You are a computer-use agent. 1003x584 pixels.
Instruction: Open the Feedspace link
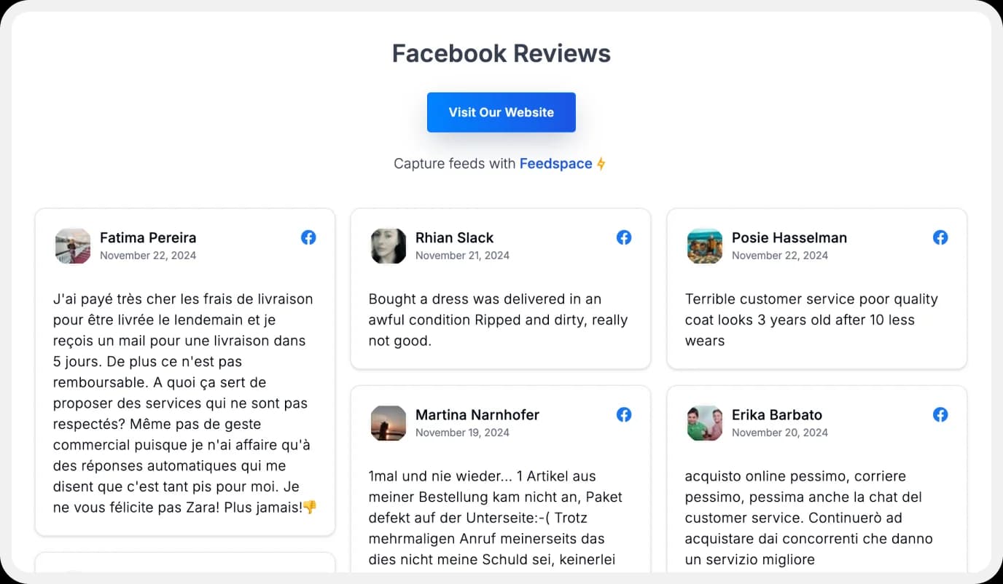pos(556,163)
